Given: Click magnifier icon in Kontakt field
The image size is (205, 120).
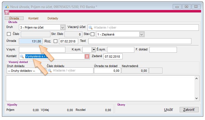Looking at the screenshot, I should pos(22,57).
